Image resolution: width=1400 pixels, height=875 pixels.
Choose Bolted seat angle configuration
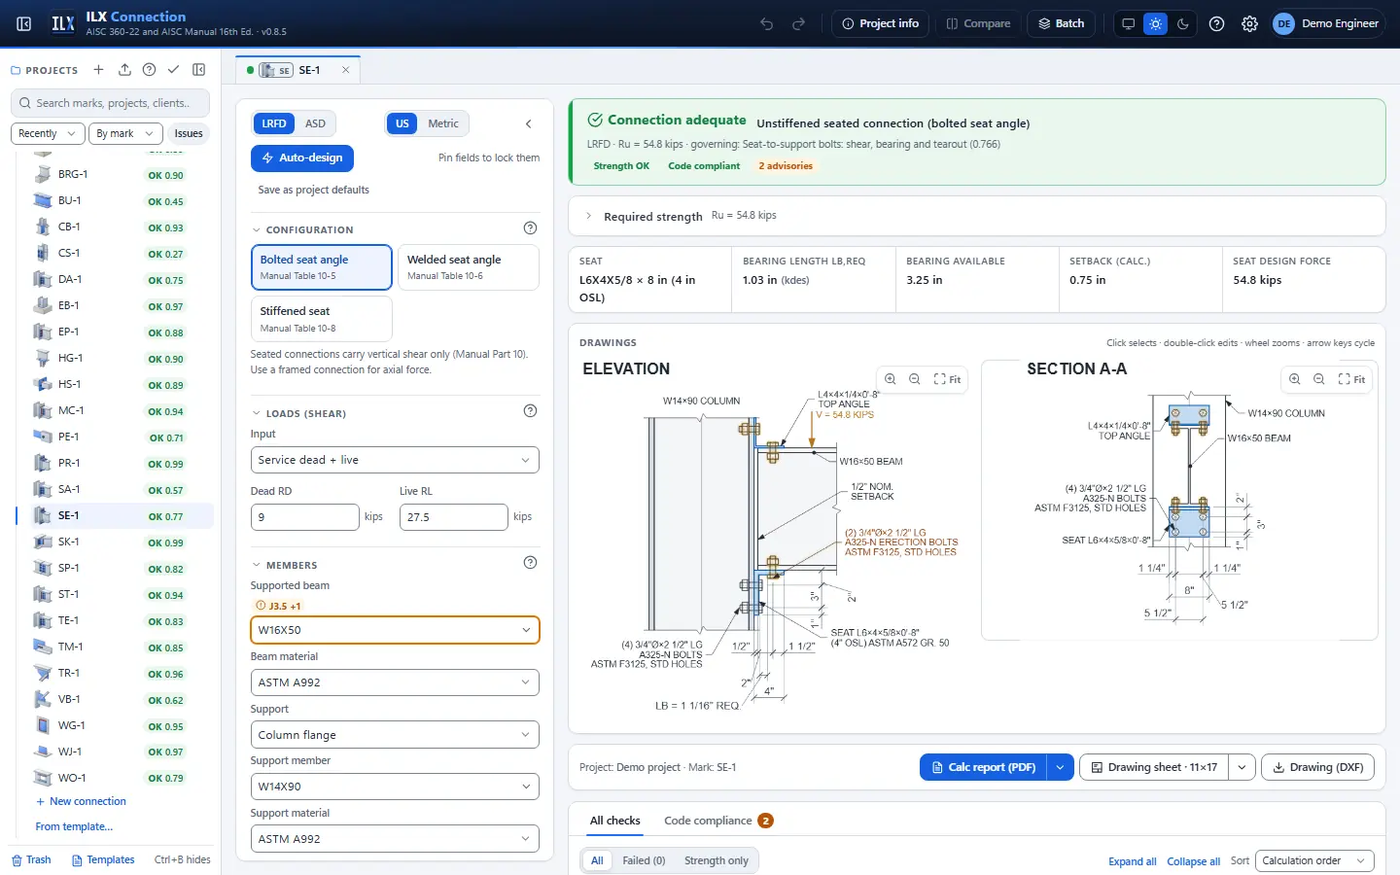tap(322, 267)
